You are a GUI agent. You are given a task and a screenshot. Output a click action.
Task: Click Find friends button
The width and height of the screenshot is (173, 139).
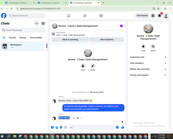142,16
